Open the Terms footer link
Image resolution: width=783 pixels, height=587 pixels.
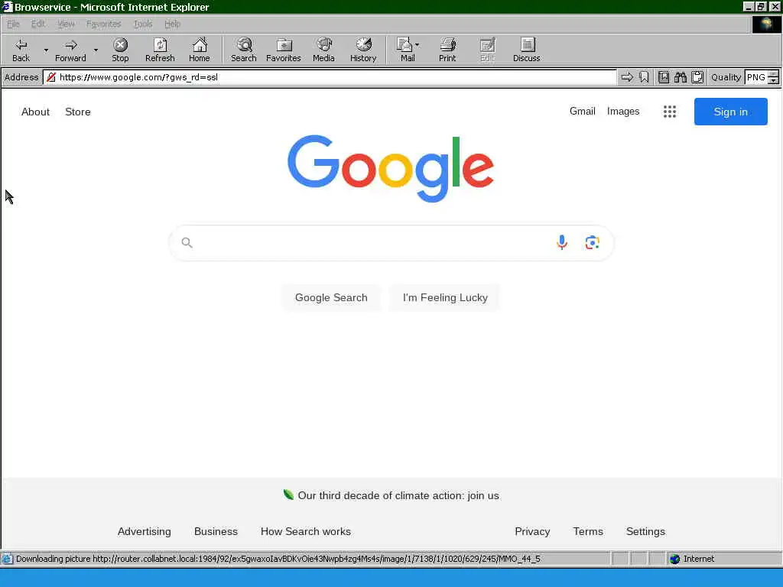pyautogui.click(x=588, y=532)
